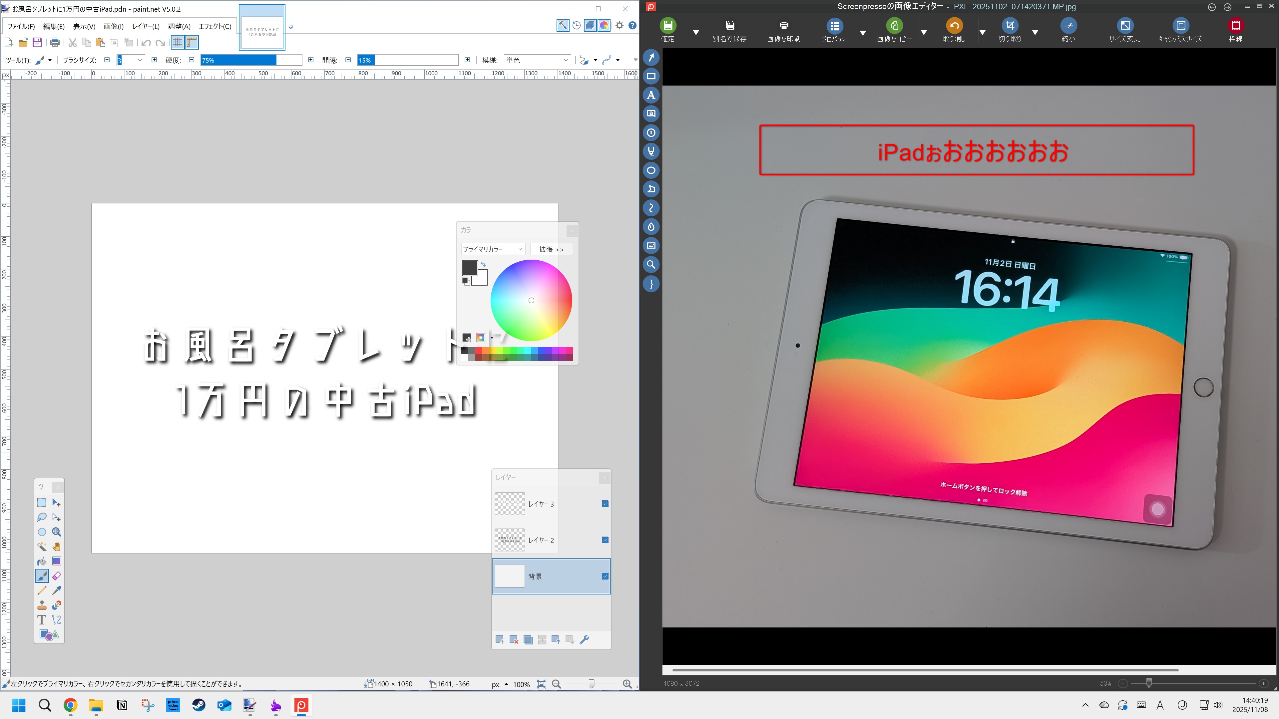1279x719 pixels.
Task: Click the 拡張 >> button in the Colors panel
Action: (x=551, y=249)
